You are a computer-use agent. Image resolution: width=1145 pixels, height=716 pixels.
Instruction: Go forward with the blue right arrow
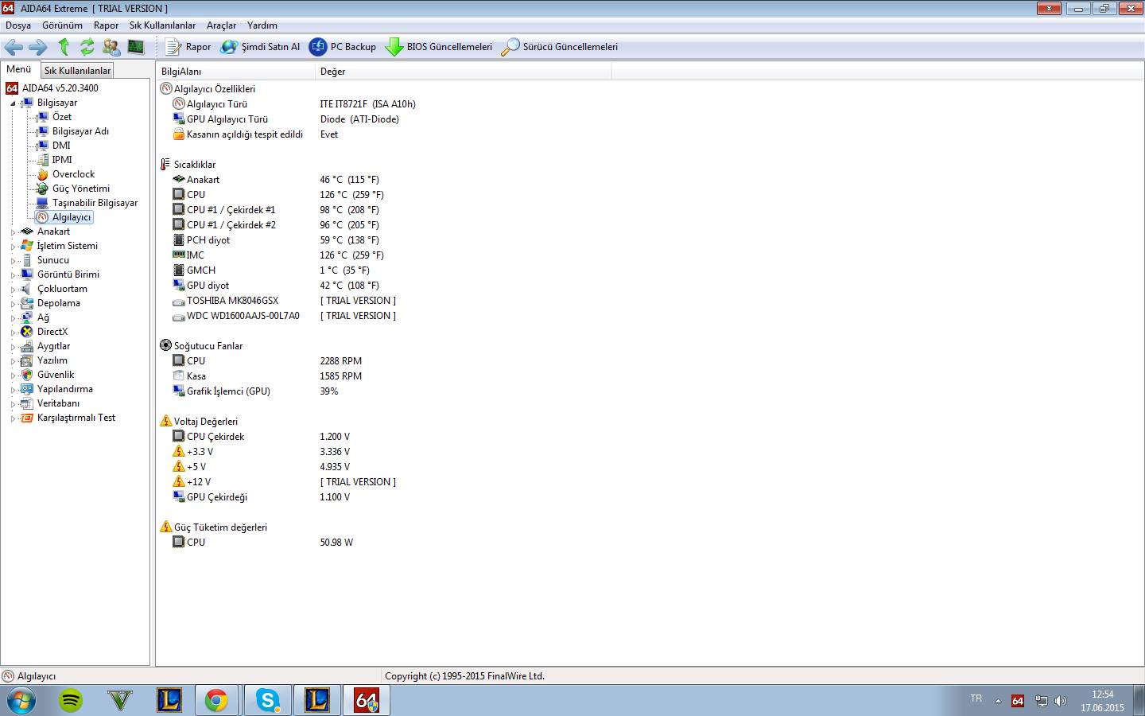(37, 47)
